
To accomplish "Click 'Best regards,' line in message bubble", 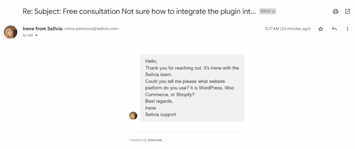I will coord(159,101).
